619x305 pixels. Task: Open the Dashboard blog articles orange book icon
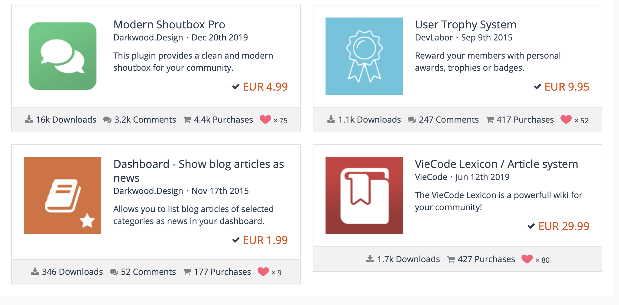point(63,196)
